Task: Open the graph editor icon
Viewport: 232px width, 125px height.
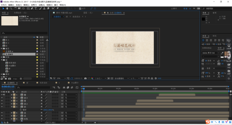Action: 77,88
